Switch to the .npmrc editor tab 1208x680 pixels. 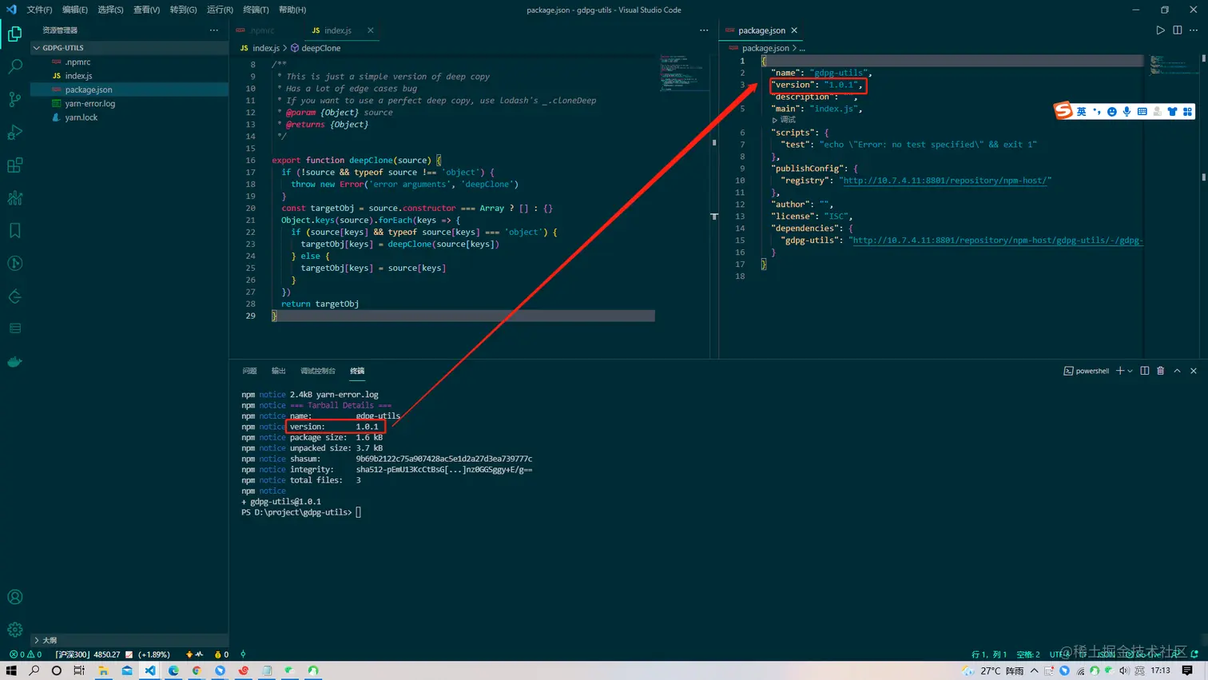click(x=262, y=30)
